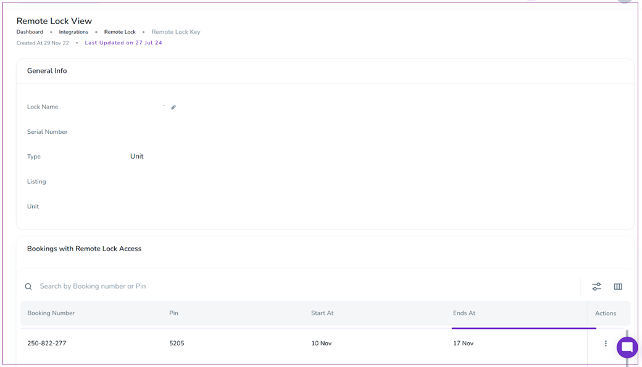Click the Remote Lock Key breadcrumb
Viewport: 642px width, 367px height.
point(176,32)
